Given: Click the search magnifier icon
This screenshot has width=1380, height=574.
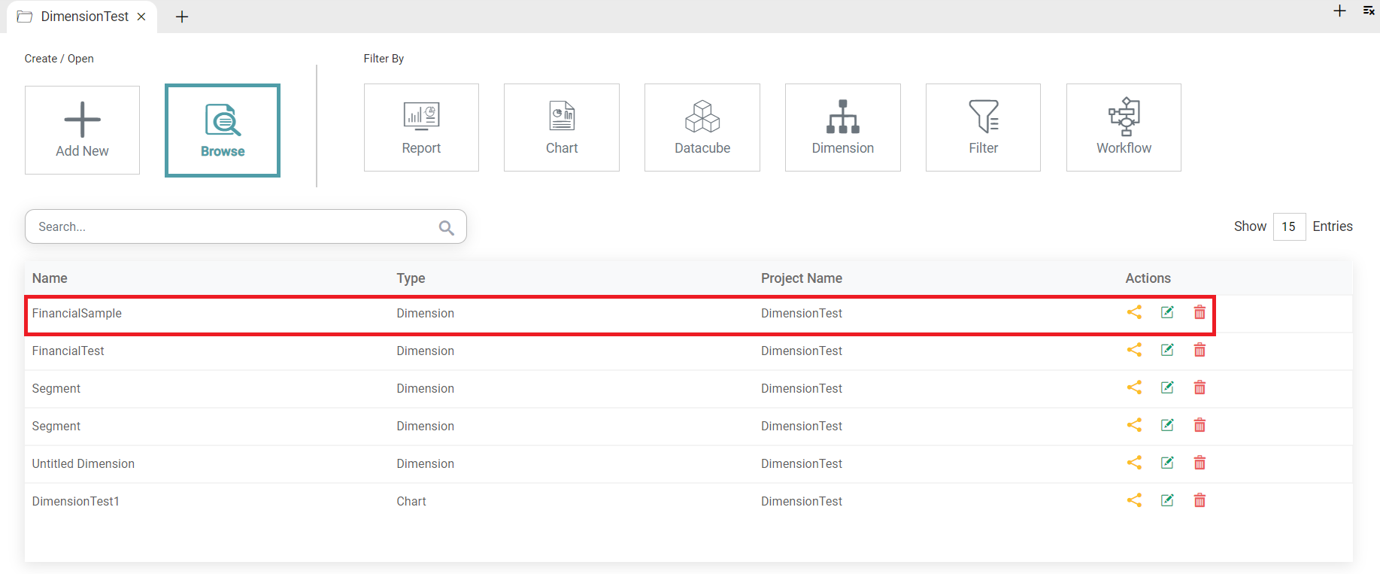Looking at the screenshot, I should coord(446,227).
